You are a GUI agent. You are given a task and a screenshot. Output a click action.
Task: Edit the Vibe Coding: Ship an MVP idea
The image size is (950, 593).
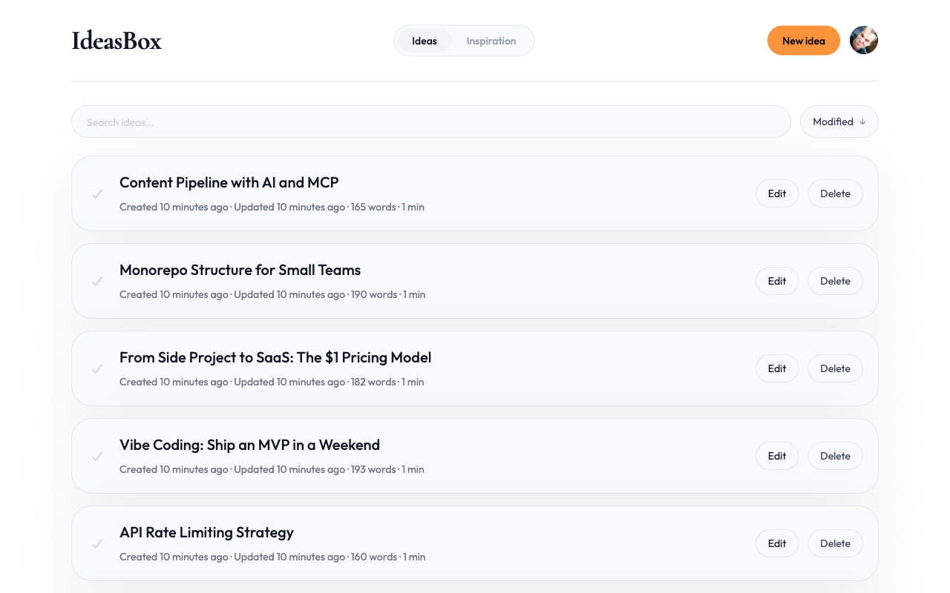pyautogui.click(x=777, y=456)
